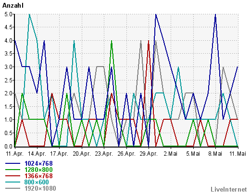Click the 17.Apr. x-axis label

click(x=59, y=154)
